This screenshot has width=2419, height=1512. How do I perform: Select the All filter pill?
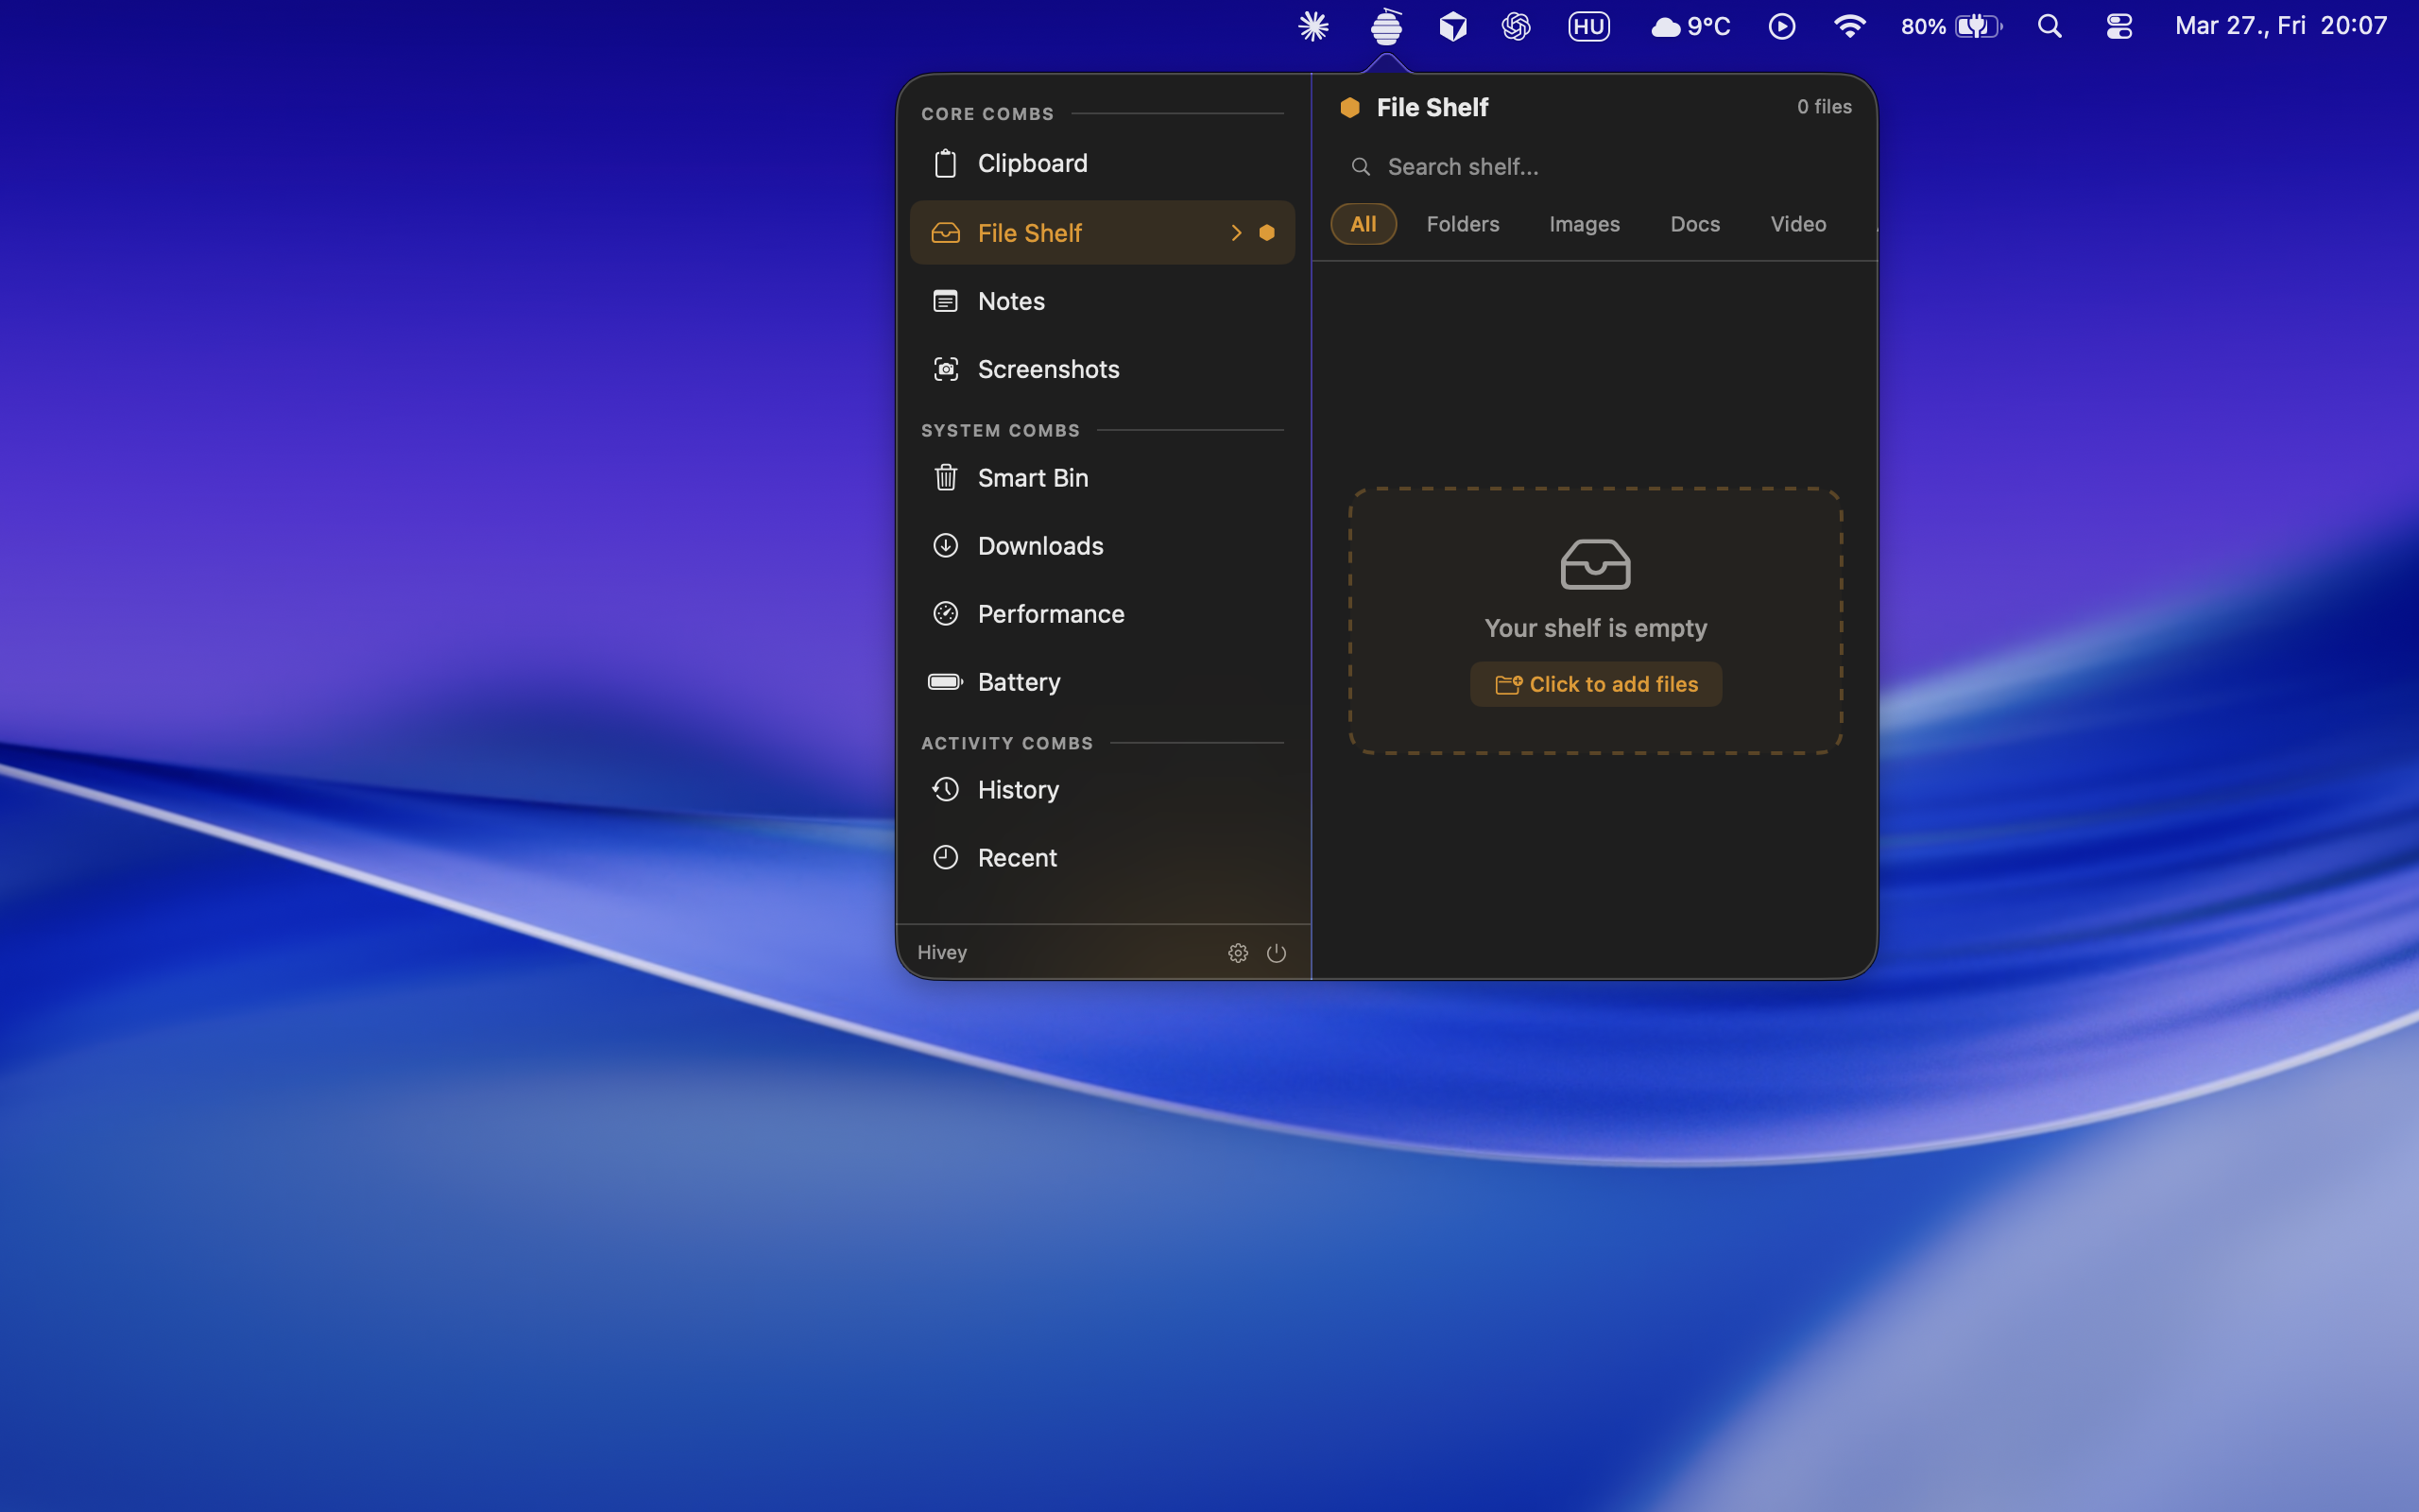click(1363, 224)
